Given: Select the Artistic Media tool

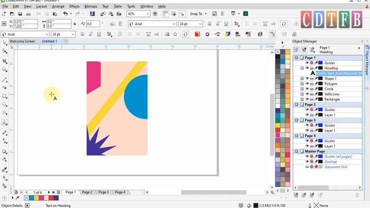Looking at the screenshot, I should (x=5, y=88).
